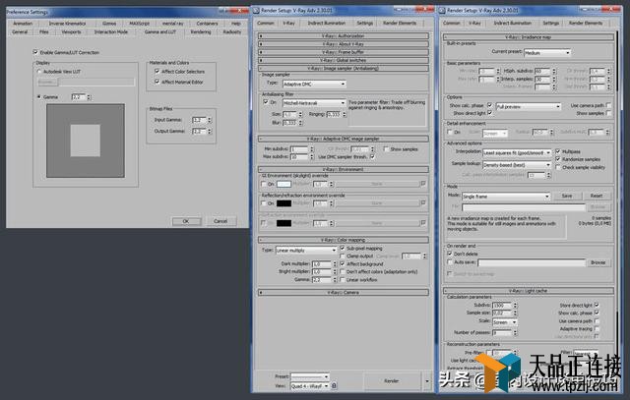The image size is (630, 400).
Task: Expand the V-Ray:: Frame buffer rollout
Action: tap(344, 52)
